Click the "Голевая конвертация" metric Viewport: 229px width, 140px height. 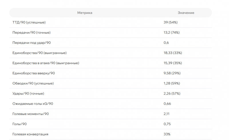click(x=30, y=134)
